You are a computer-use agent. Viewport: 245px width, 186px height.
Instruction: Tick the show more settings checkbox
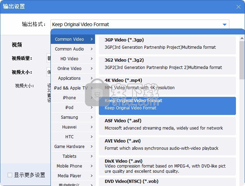click(10, 175)
